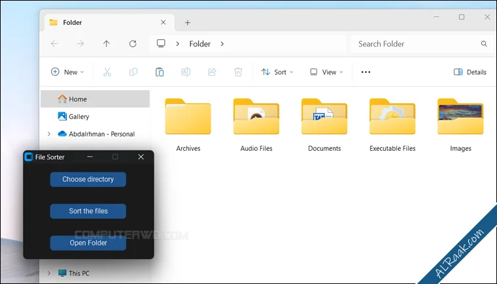Select the Archives folder
The height and width of the screenshot is (284, 497).
coord(188,125)
